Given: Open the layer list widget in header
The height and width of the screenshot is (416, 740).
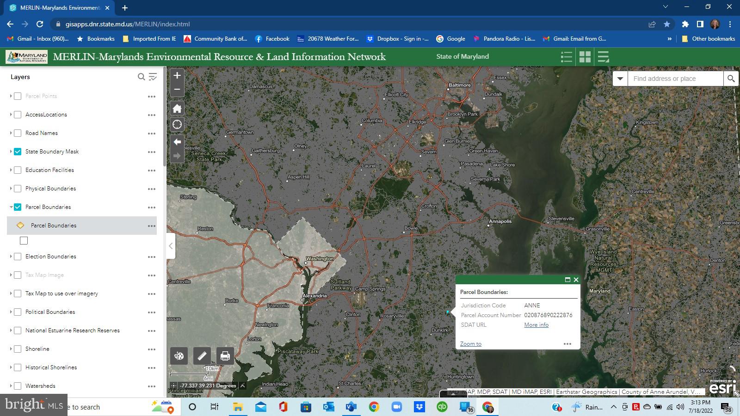Looking at the screenshot, I should click(567, 57).
